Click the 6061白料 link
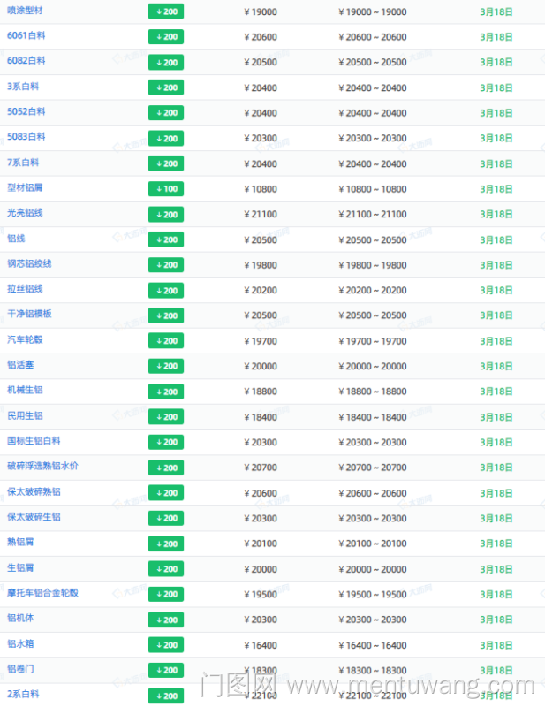545x707 pixels. click(x=26, y=36)
